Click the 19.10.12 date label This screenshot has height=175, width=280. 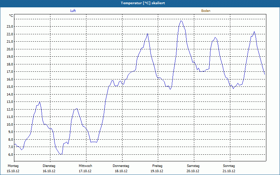click(157, 171)
